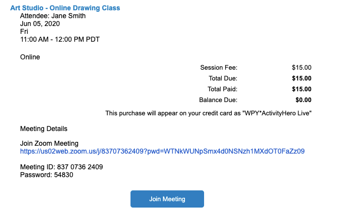This screenshot has height=211, width=338.
Task: Click the Online location text
Action: coord(30,57)
